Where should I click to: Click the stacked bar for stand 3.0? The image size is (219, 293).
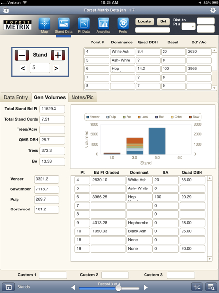pos(135,146)
